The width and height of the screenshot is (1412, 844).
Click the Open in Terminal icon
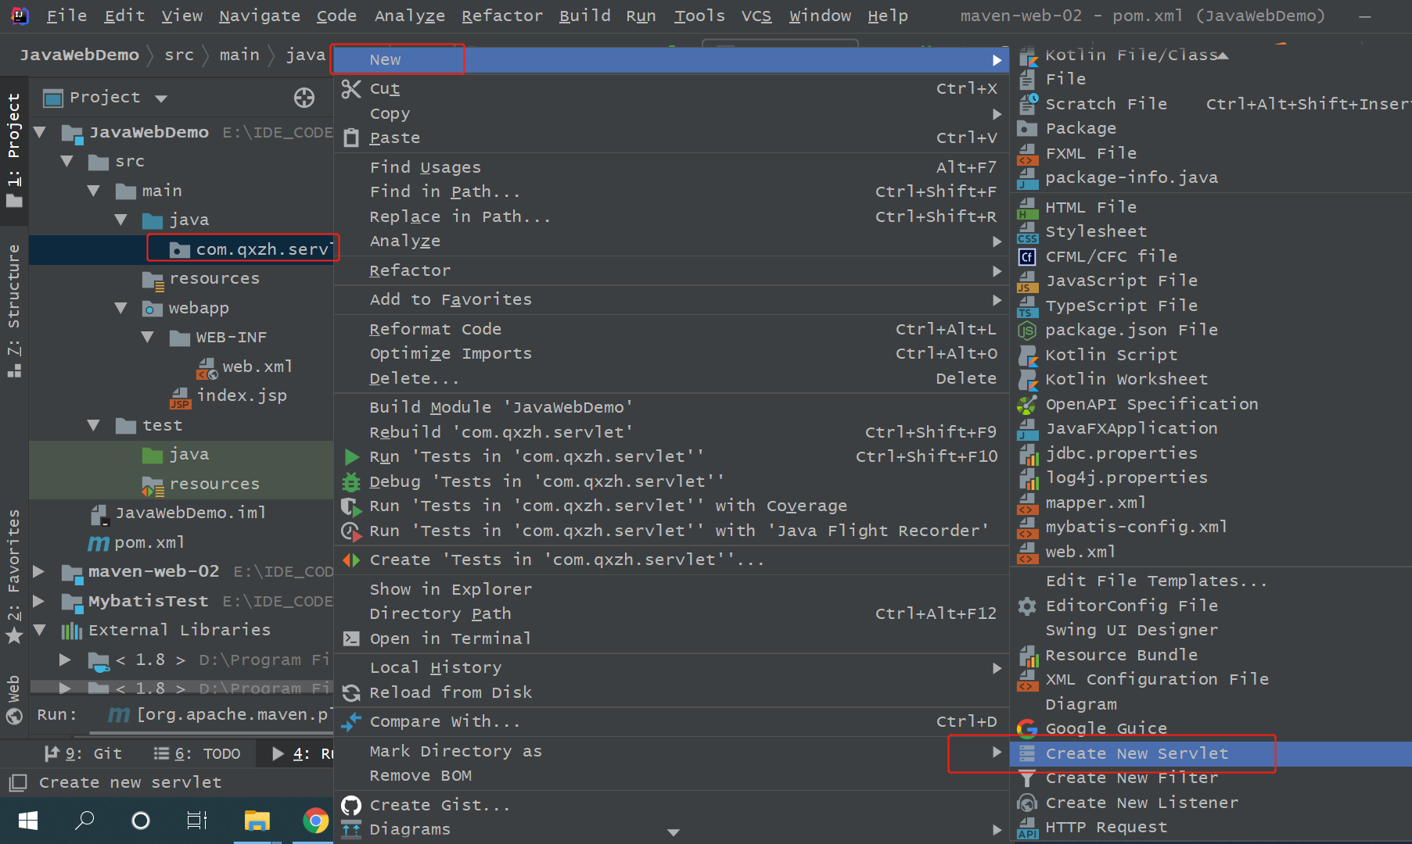pos(351,639)
